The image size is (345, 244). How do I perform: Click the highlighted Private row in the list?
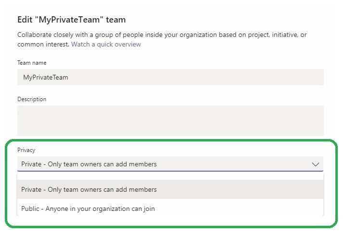[x=170, y=189]
